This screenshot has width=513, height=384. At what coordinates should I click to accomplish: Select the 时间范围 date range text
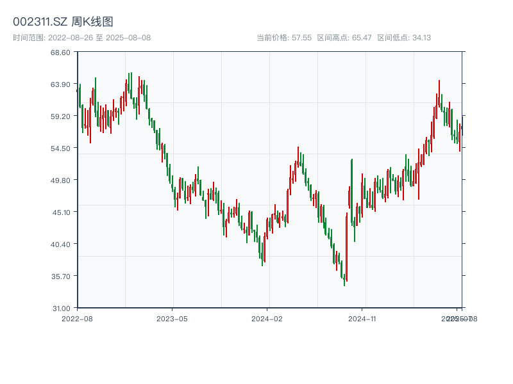pyautogui.click(x=82, y=38)
